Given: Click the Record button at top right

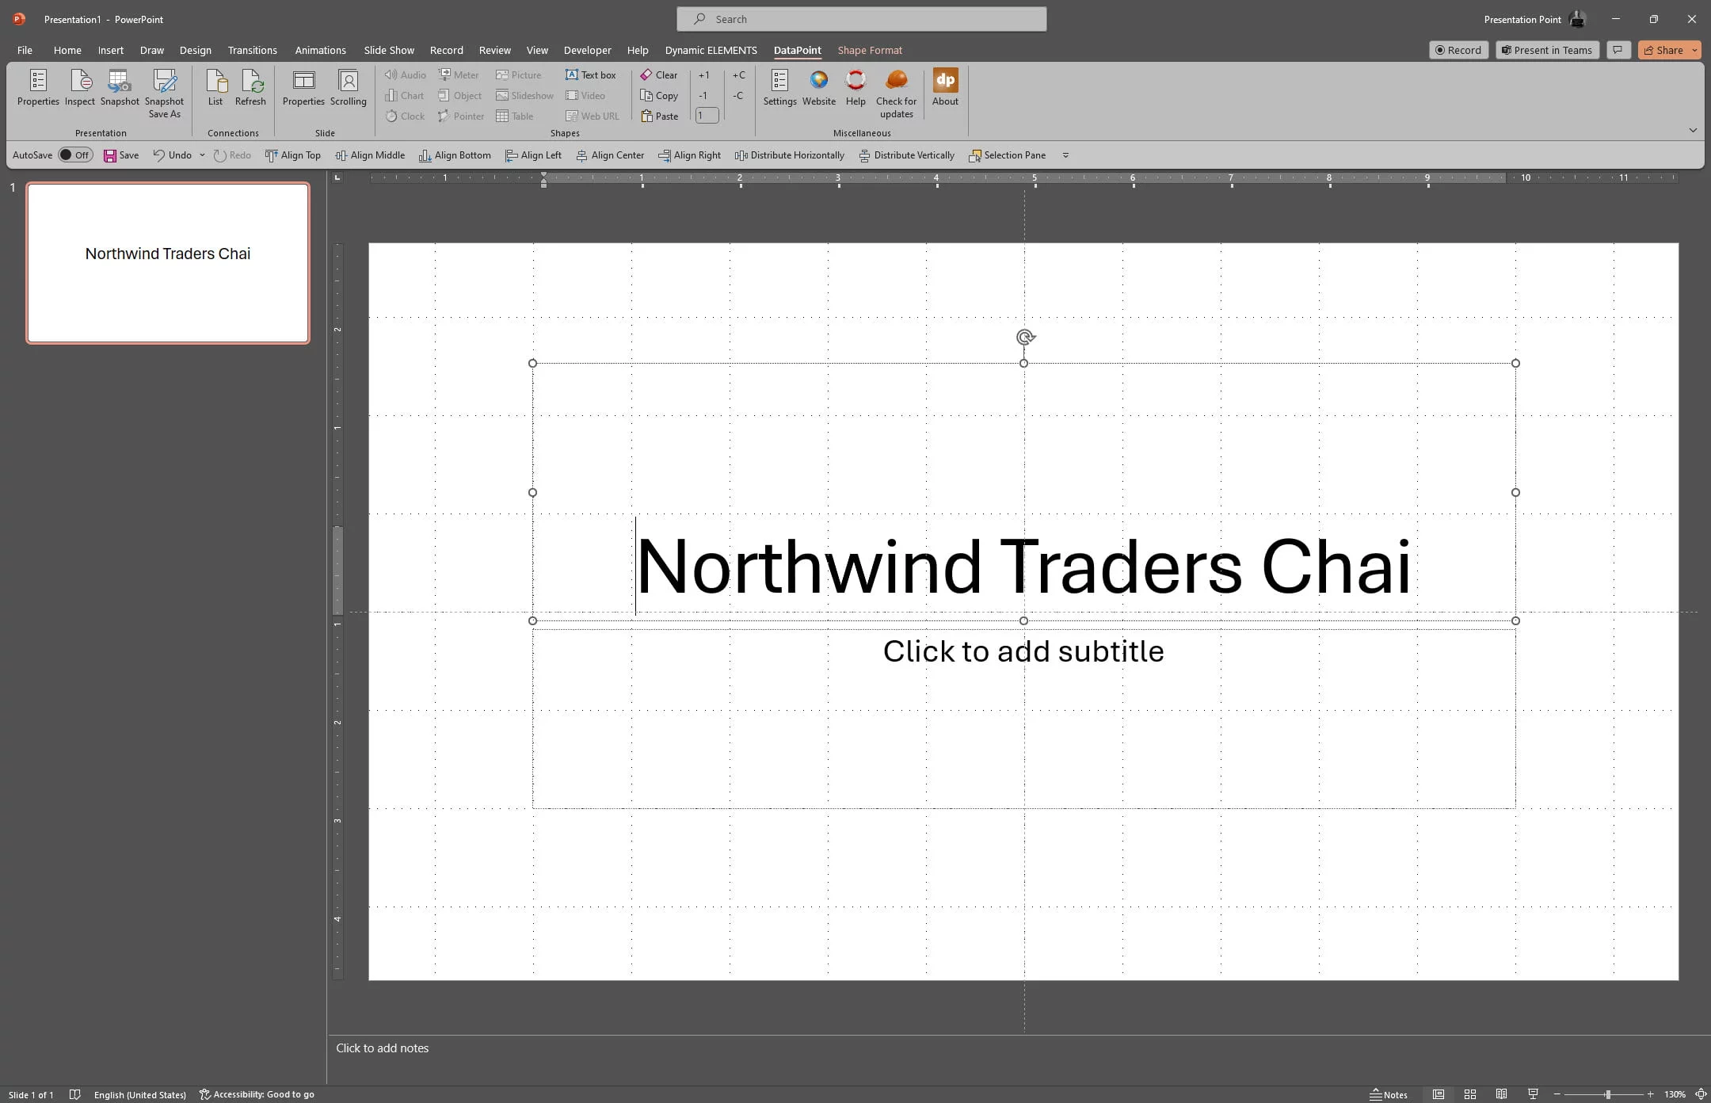Looking at the screenshot, I should click(1458, 50).
